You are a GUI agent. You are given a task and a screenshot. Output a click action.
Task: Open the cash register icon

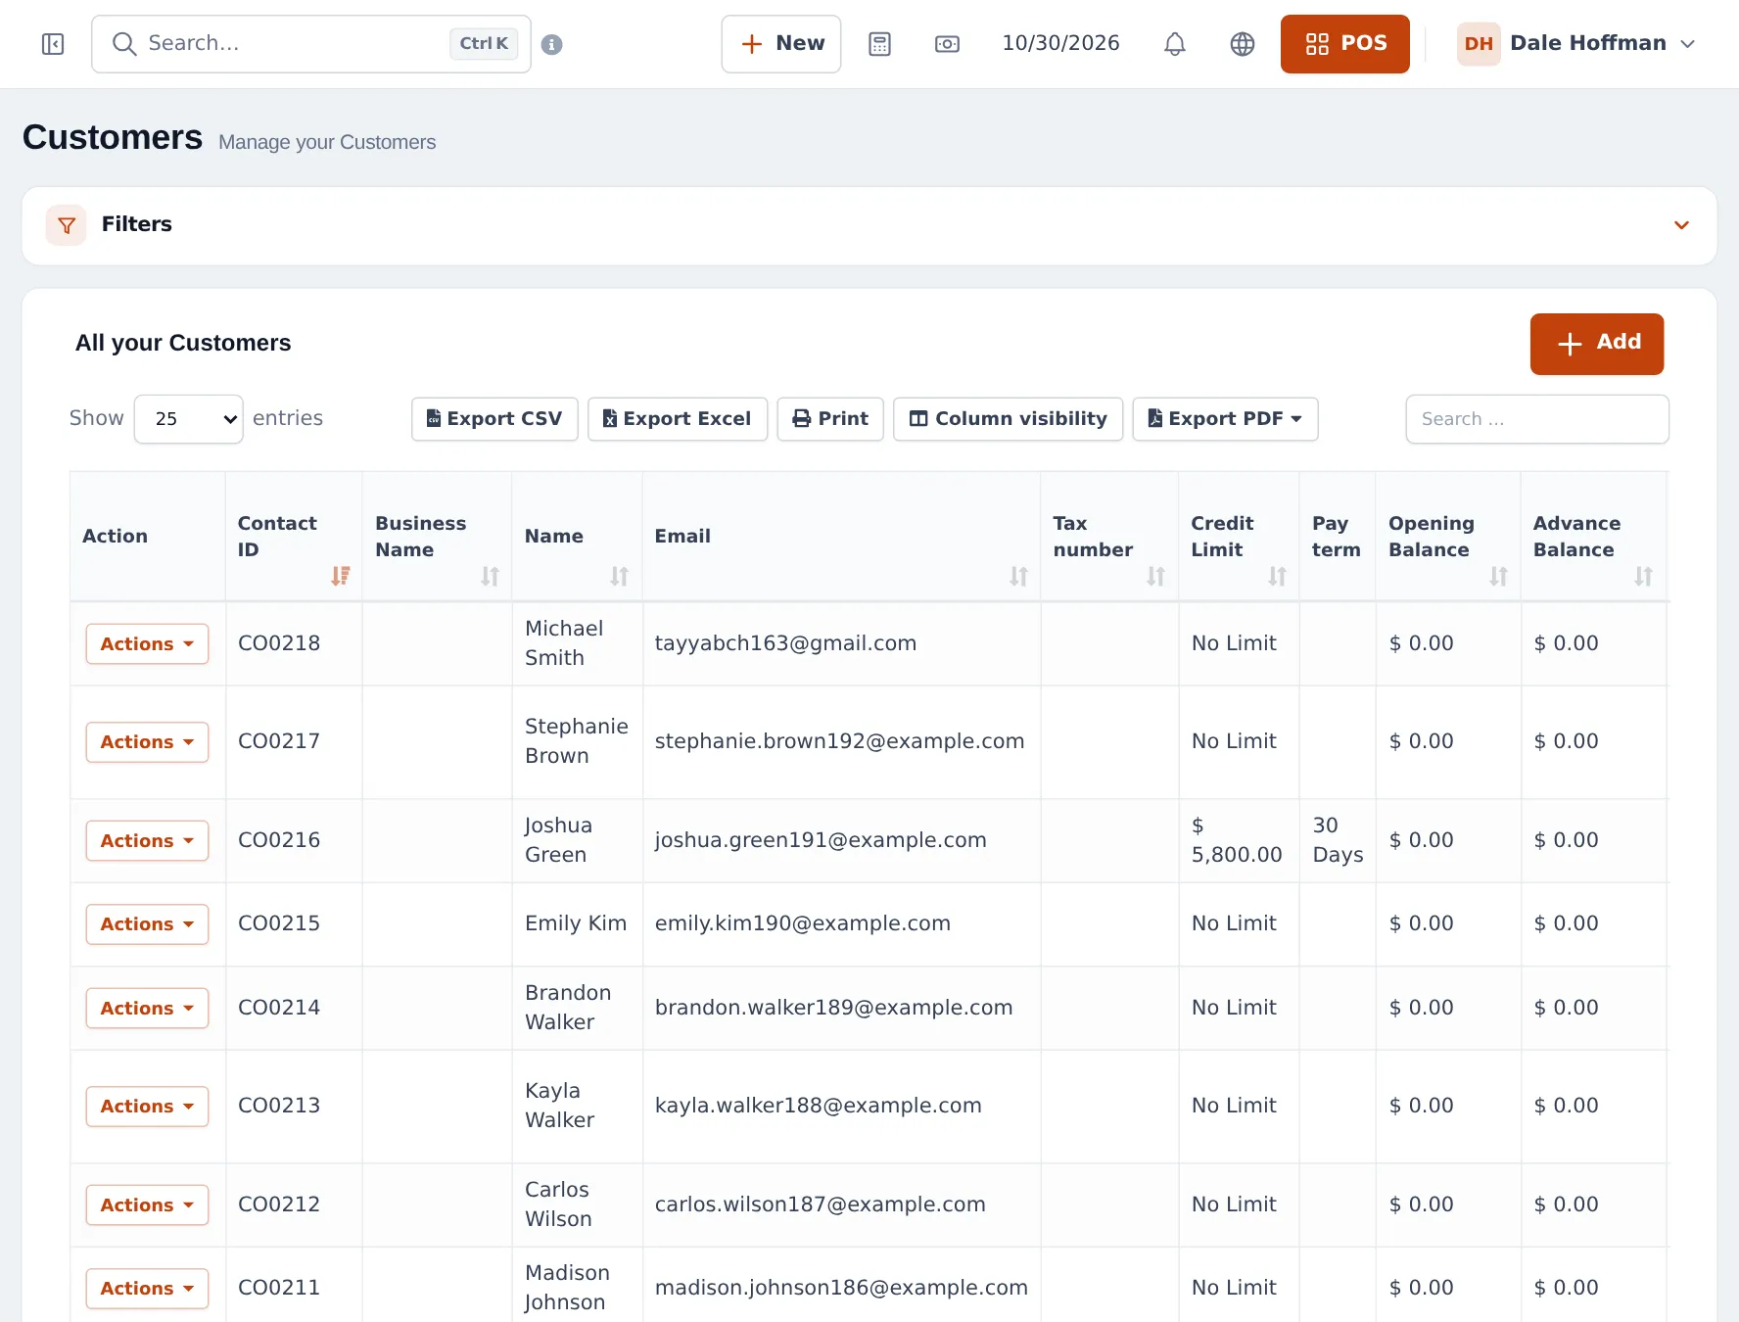947,44
